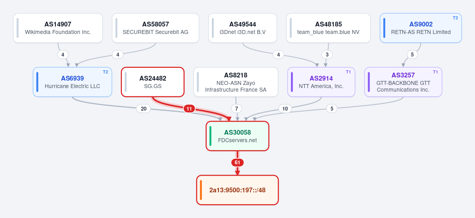Screen dimensions: 475x218
Task: Click the T2 badge on AS9002
Action: 455,18
